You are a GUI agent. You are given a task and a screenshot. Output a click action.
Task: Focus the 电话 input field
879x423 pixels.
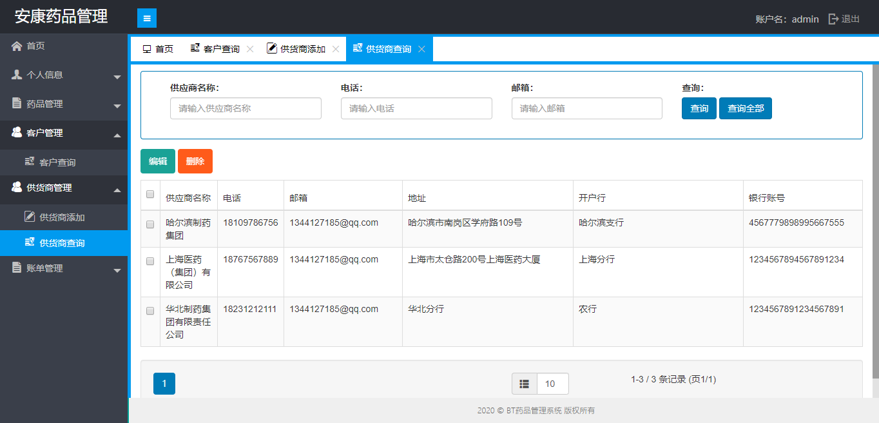416,108
